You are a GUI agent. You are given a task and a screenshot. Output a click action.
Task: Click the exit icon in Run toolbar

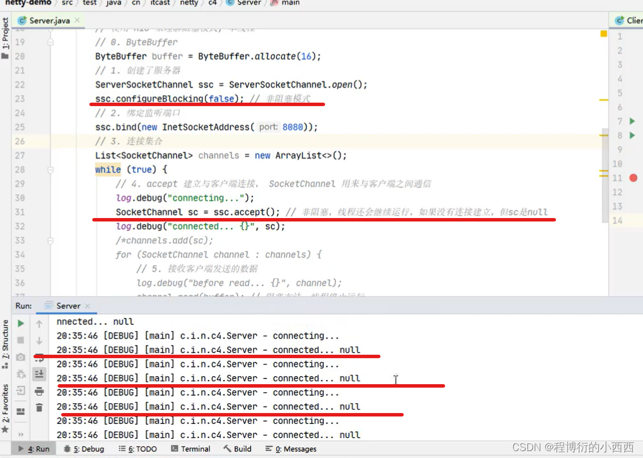pyautogui.click(x=21, y=391)
